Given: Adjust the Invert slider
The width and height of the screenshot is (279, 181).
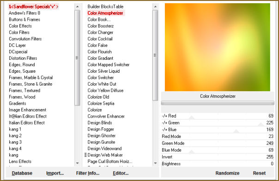Looking at the screenshot, I should [218, 157].
